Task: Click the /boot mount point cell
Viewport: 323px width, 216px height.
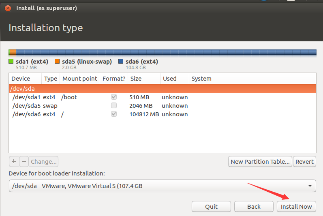Action: 69,97
